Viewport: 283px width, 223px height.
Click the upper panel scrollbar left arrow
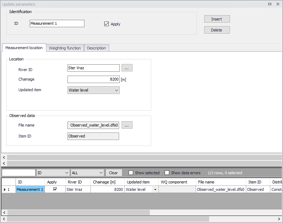coord(4,158)
